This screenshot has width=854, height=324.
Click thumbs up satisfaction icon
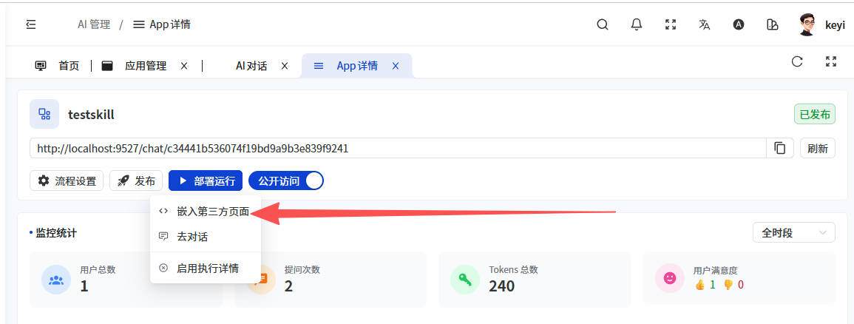coord(700,285)
